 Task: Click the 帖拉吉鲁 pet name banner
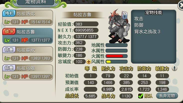(x=83, y=15)
